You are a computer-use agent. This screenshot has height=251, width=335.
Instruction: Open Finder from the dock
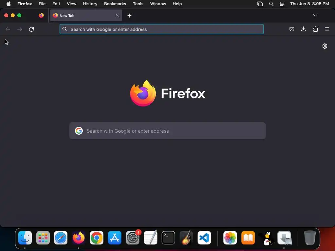[25, 238]
